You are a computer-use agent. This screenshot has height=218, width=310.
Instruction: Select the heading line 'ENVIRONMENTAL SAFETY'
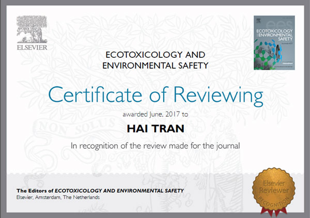click(x=156, y=66)
